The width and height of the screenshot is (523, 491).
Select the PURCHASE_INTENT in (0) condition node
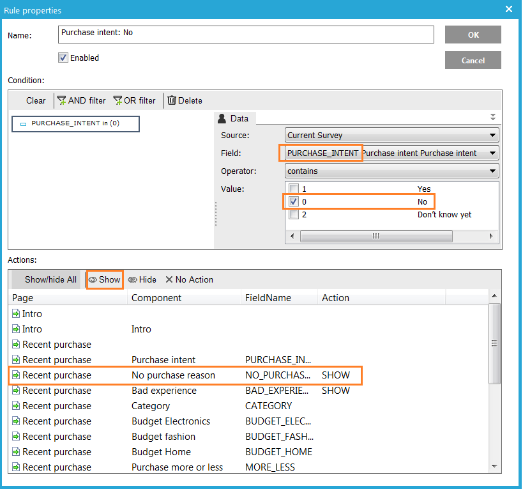coord(75,123)
